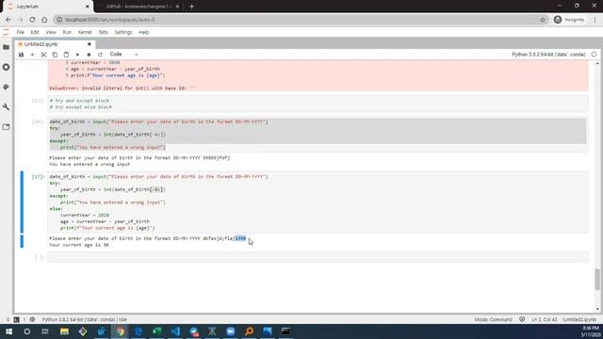Open the Kernel menu
Screen dimensions: 603x339
click(x=85, y=32)
